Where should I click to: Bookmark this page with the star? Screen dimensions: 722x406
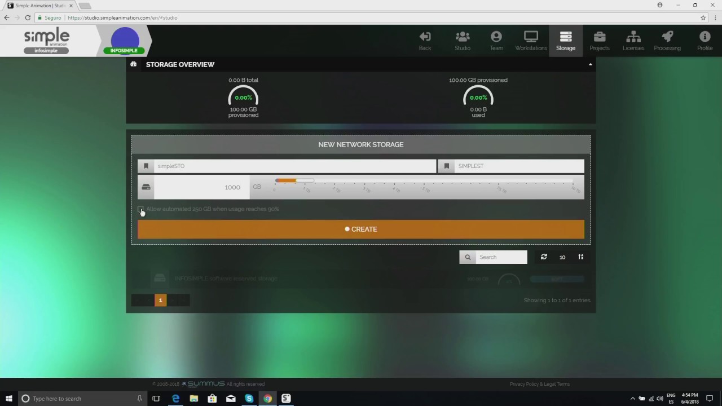pos(703,17)
